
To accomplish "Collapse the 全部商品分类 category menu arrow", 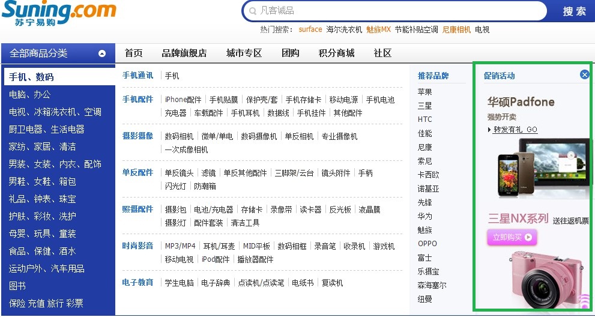I will pyautogui.click(x=102, y=53).
